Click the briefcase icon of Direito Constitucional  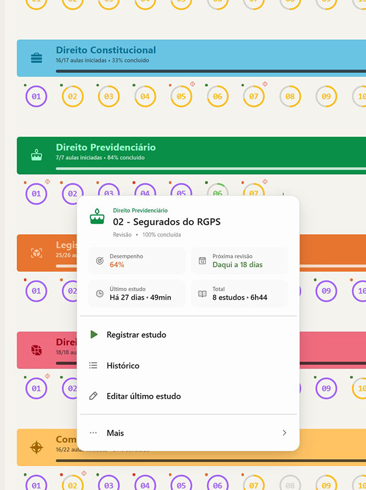coord(36,58)
